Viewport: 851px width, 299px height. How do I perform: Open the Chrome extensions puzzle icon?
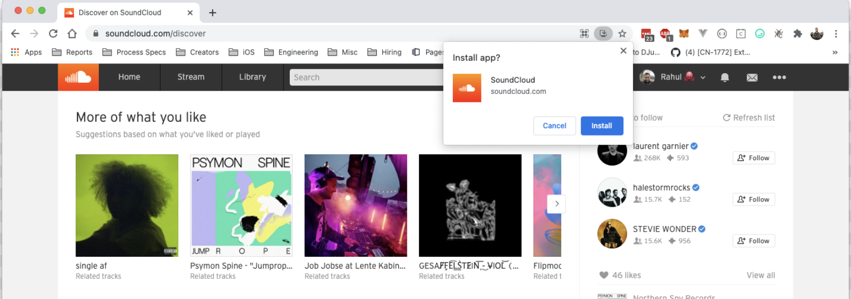(798, 34)
